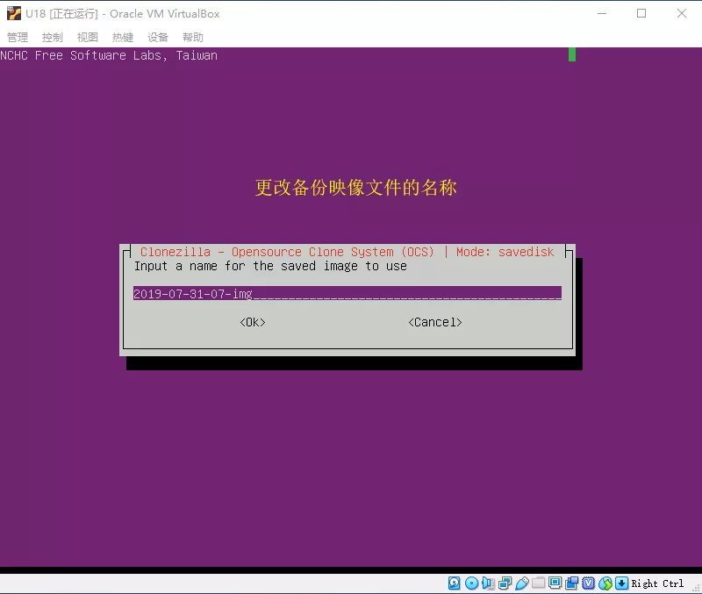Minimize the VirtualBox window
This screenshot has height=594, width=702.
click(x=602, y=13)
